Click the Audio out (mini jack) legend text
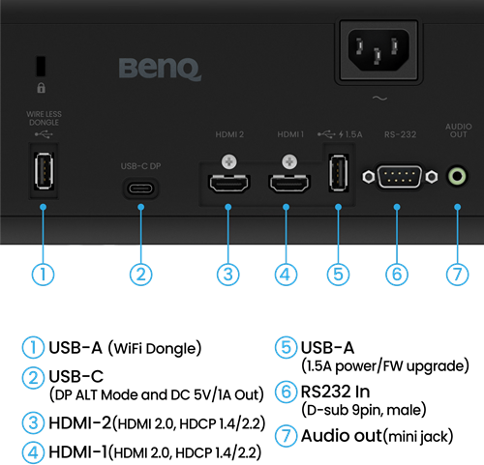484x465 pixels. coord(377,436)
